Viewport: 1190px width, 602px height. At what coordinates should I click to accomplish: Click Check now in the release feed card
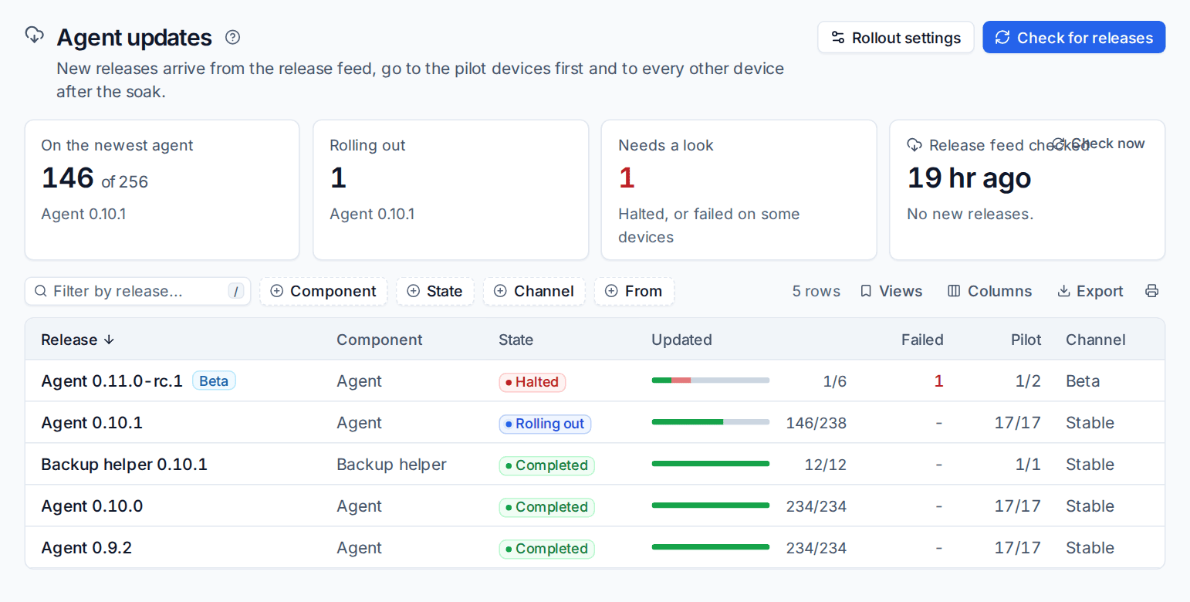(x=1098, y=144)
